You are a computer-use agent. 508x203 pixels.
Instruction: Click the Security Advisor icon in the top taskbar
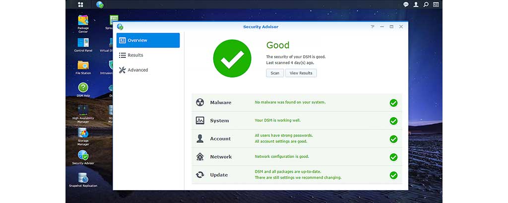pyautogui.click(x=100, y=4)
